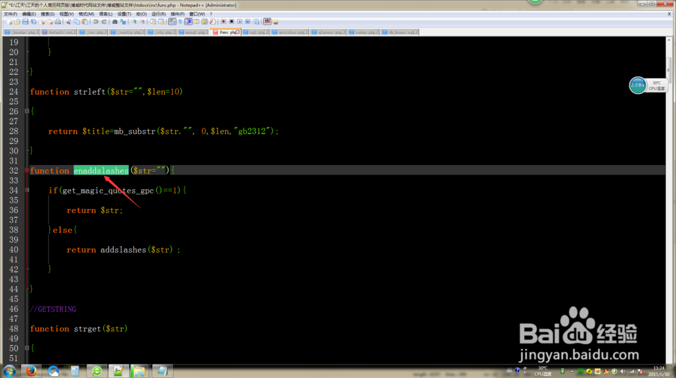Viewport: 676px width, 378px height.
Task: Click the Redo toolbar arrow
Action: [x=104, y=22]
